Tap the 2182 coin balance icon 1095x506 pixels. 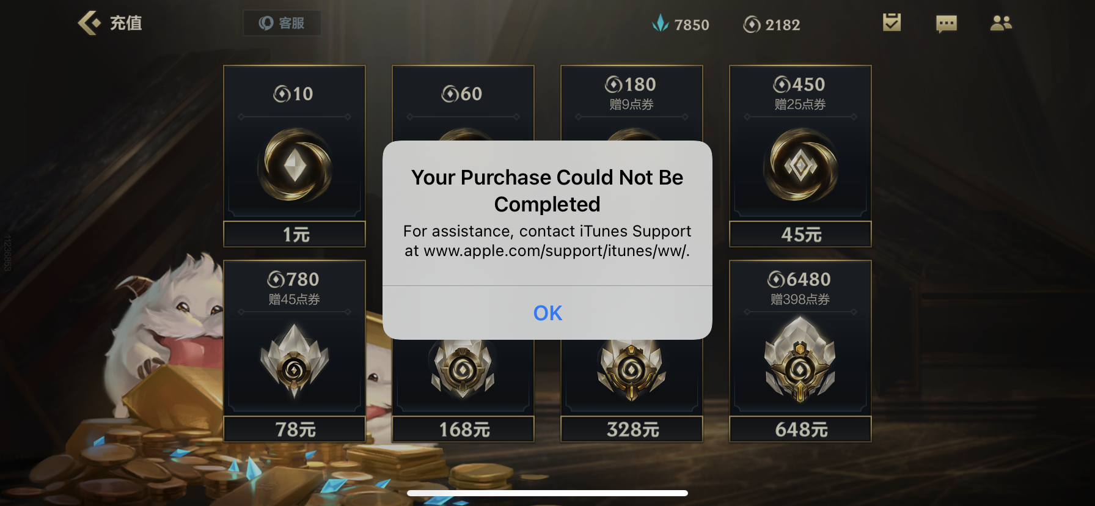click(752, 24)
